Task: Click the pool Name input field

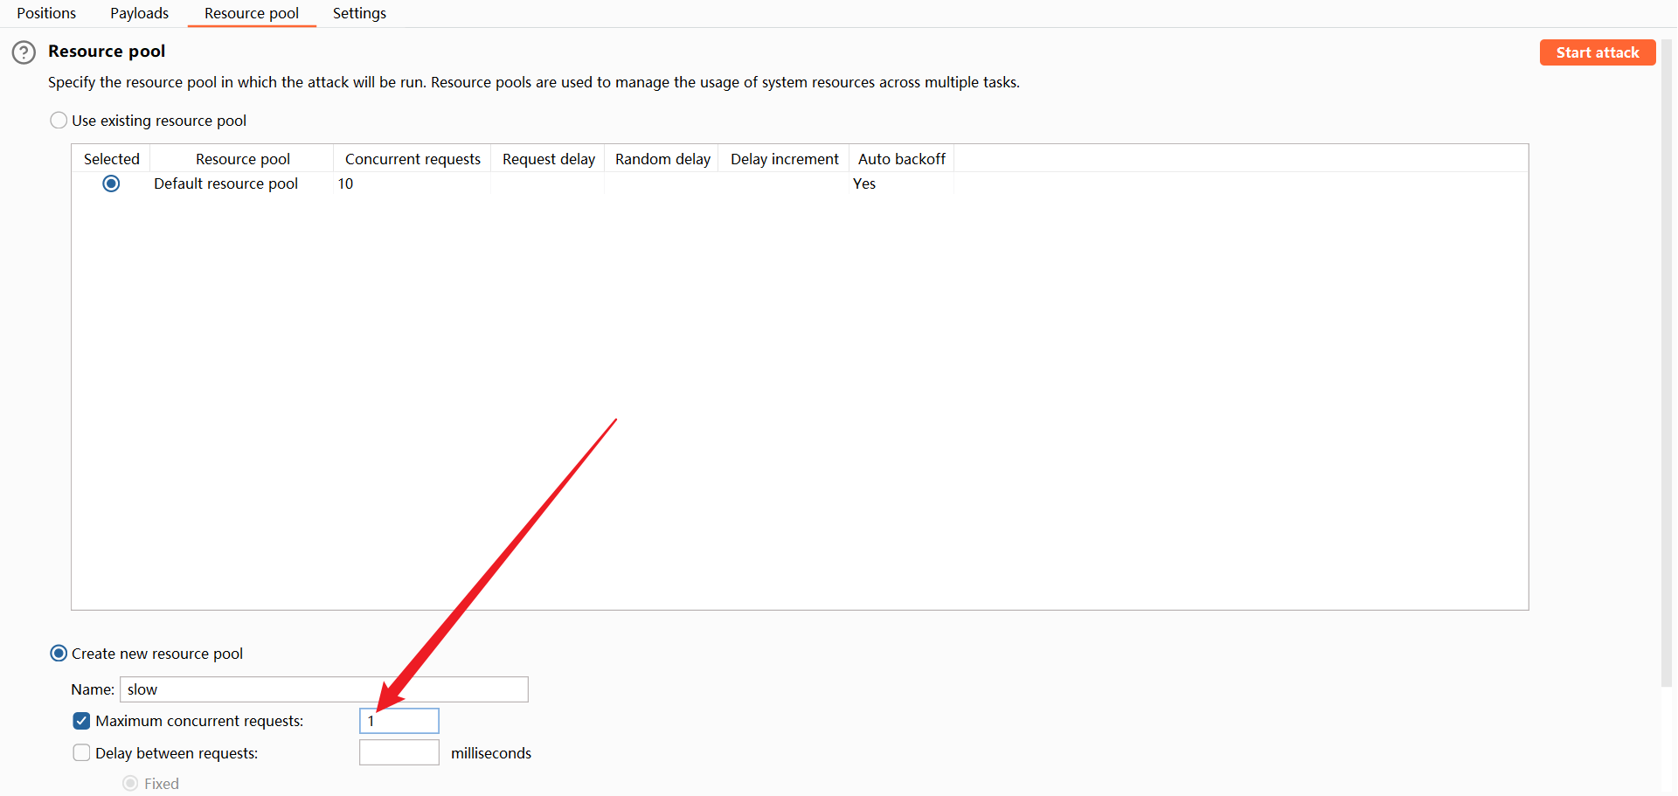Action: point(324,689)
